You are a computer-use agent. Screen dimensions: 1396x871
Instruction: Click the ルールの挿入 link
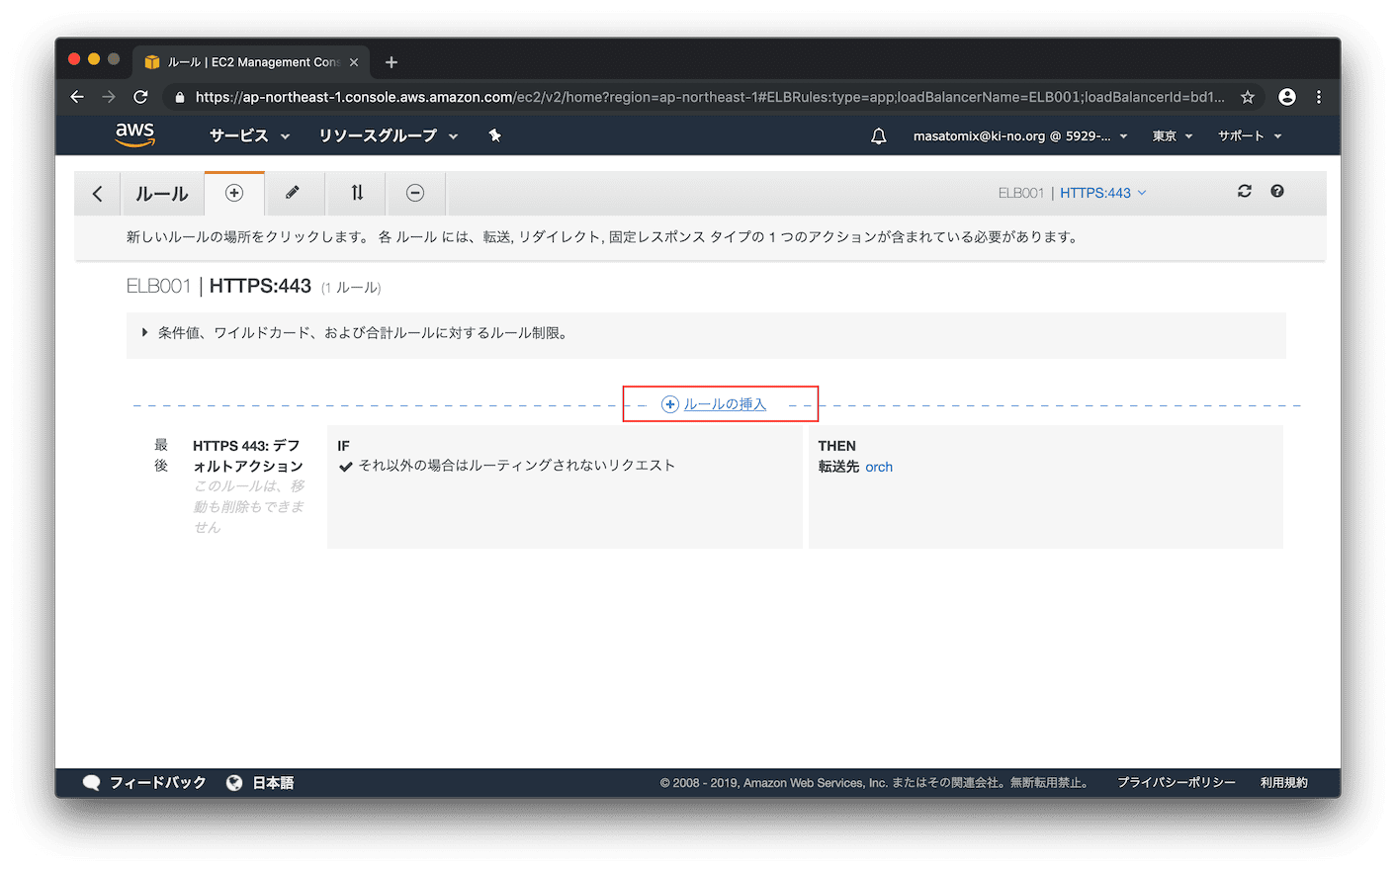pyautogui.click(x=725, y=404)
